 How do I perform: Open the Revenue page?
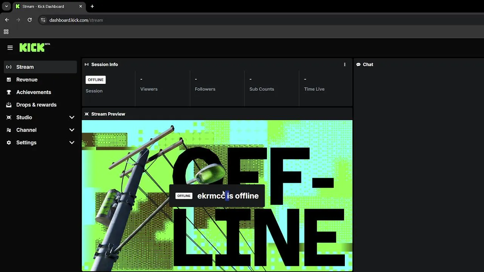pos(40,80)
